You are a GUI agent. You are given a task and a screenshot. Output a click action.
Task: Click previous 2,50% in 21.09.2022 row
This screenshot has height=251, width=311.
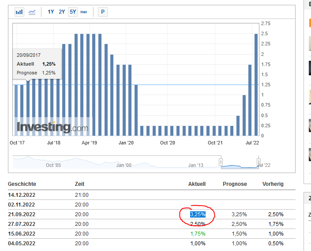(x=276, y=214)
